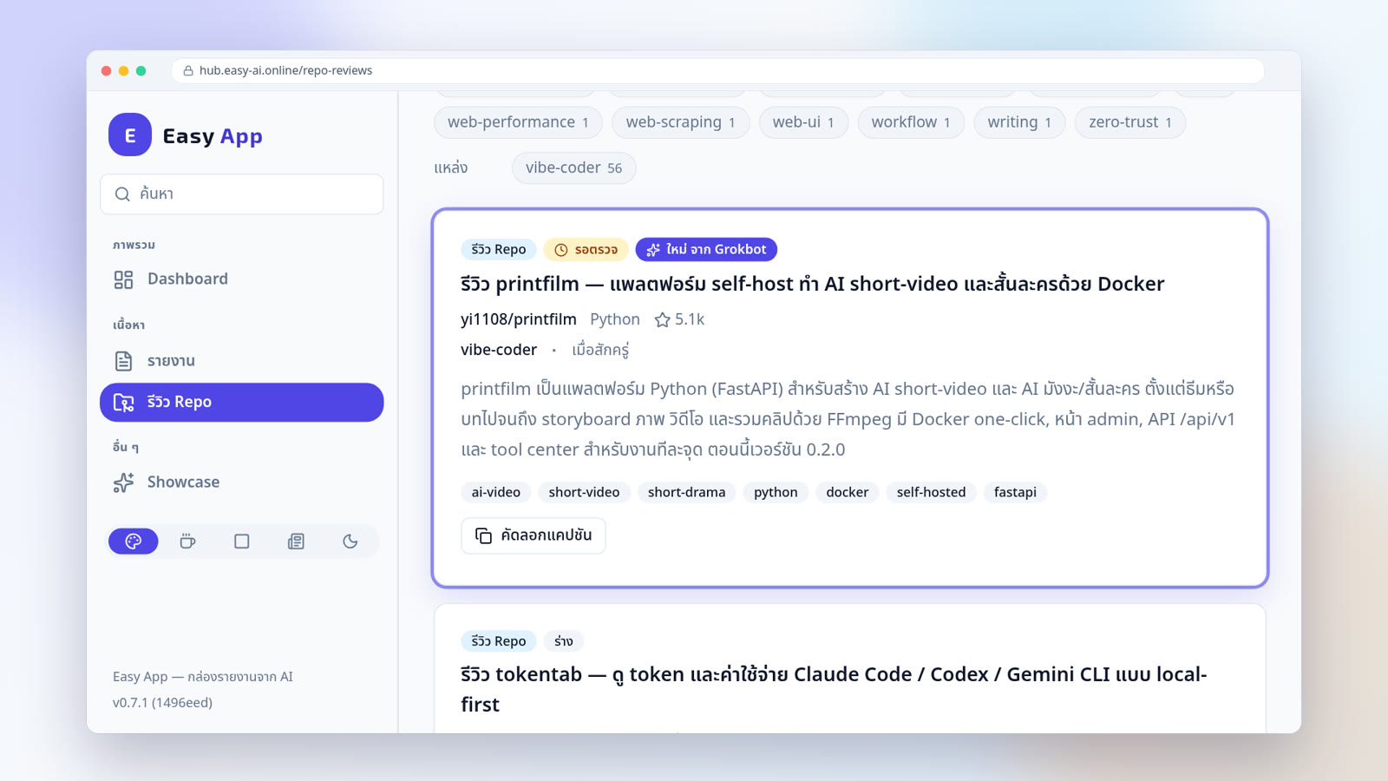This screenshot has width=1388, height=781.
Task: Go to Showcase in the sidebar
Action: coord(242,482)
